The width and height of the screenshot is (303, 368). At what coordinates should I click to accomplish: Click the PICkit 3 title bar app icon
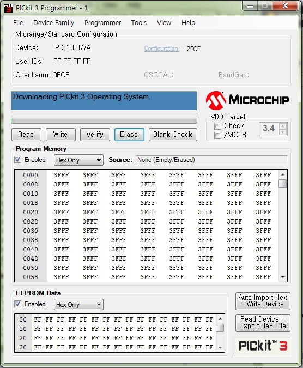point(9,8)
